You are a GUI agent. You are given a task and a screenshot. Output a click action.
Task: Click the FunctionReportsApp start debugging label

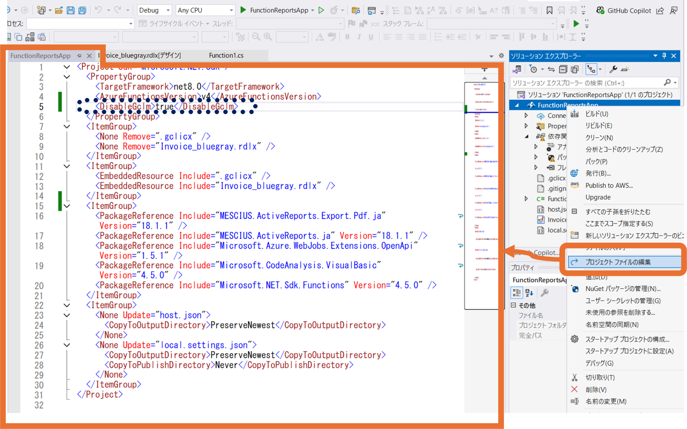(x=279, y=10)
